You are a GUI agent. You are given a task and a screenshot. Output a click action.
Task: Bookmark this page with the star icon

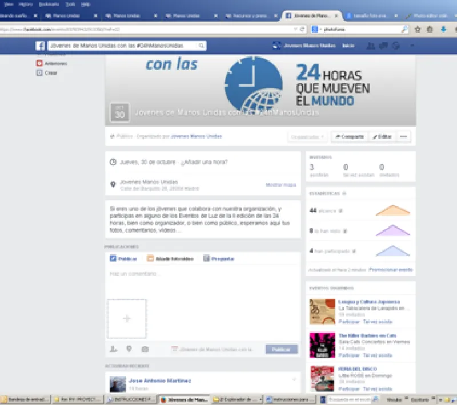tap(418, 29)
